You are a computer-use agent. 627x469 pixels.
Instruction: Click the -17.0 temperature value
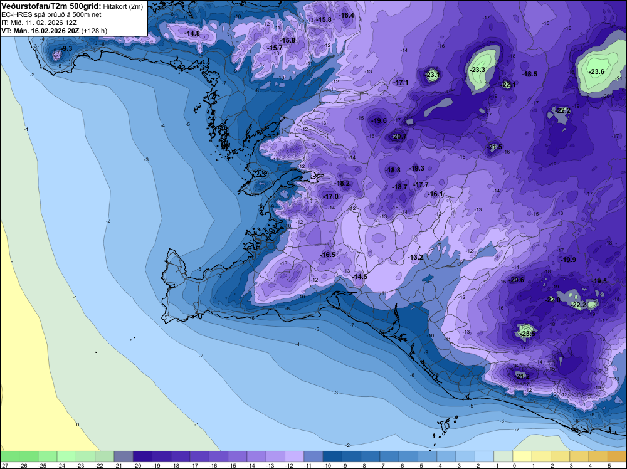330,196
